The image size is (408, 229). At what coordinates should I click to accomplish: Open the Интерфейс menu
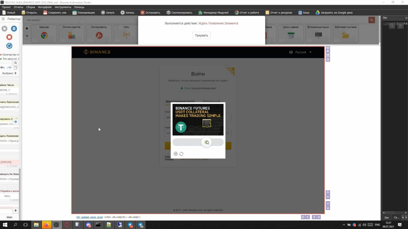[x=45, y=7]
